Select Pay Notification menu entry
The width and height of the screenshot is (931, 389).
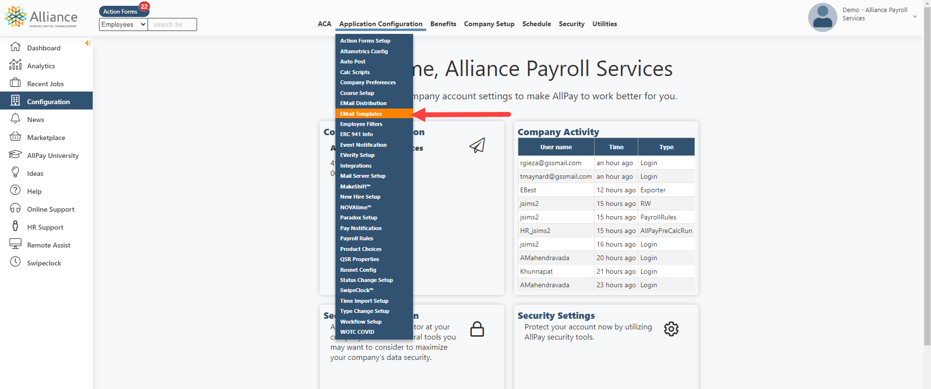[374, 228]
